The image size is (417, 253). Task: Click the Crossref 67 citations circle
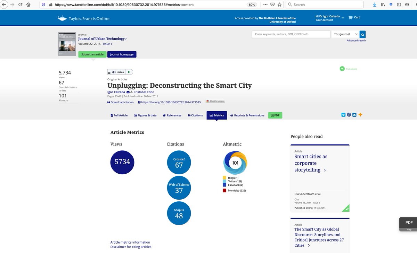pyautogui.click(x=179, y=163)
